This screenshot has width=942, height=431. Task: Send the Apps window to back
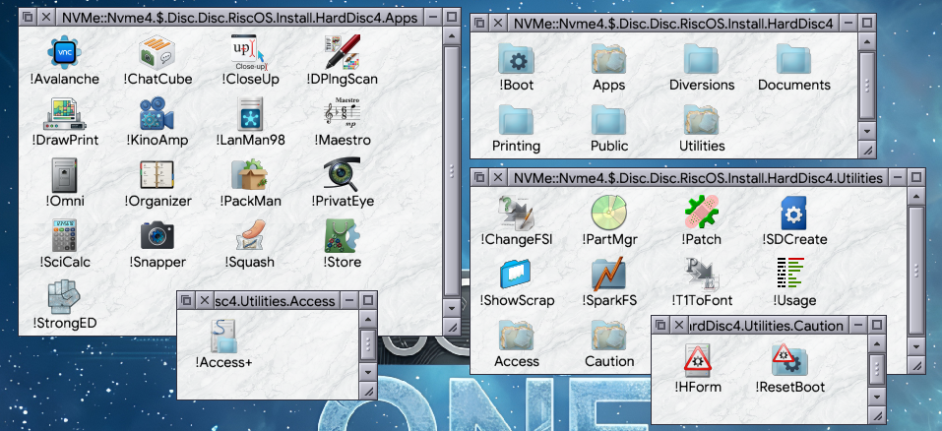[28, 18]
